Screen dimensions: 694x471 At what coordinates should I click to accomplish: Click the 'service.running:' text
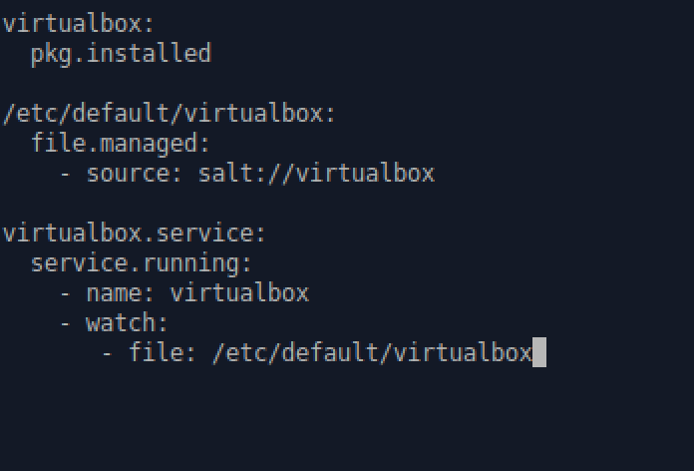tap(142, 262)
